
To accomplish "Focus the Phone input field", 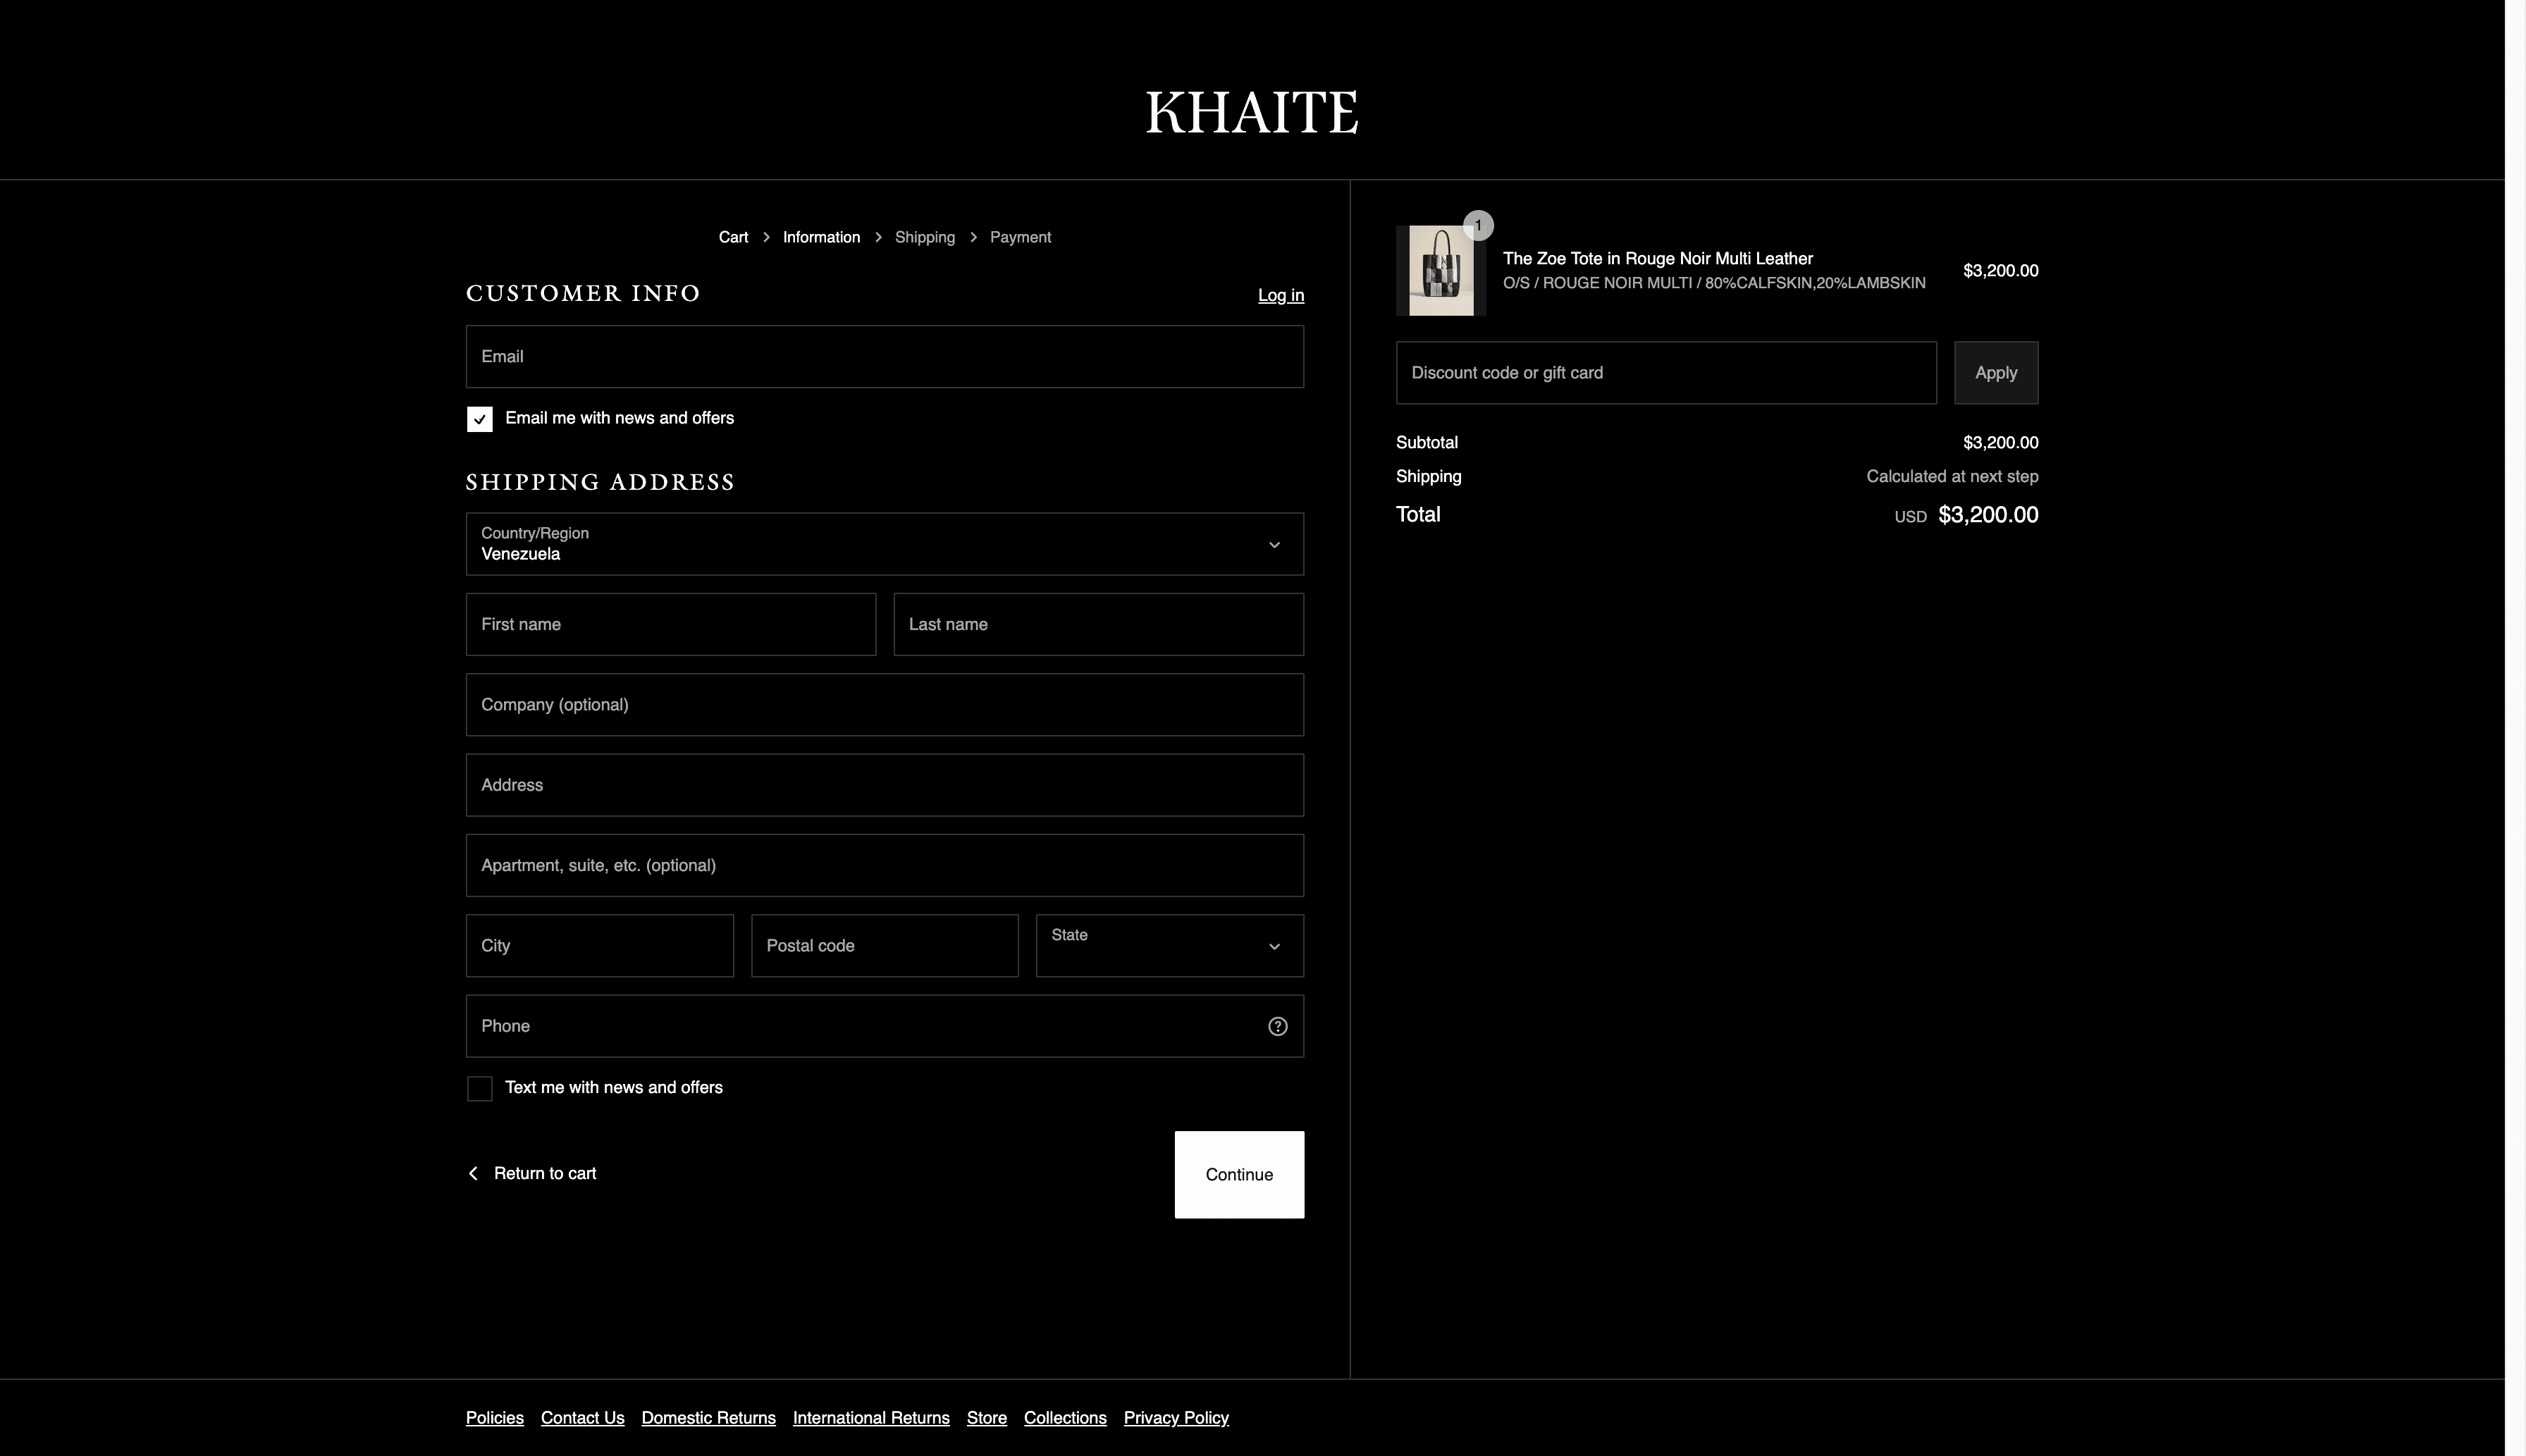I will 885,1026.
